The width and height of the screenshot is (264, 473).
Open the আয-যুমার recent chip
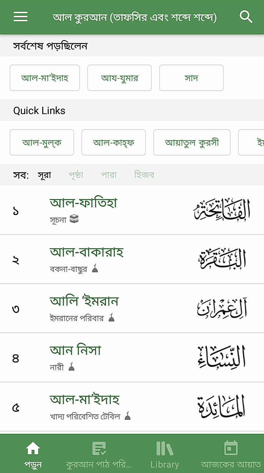tap(120, 78)
